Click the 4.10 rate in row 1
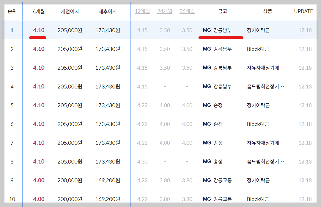Screen dimensions: 321x207 coord(39,30)
